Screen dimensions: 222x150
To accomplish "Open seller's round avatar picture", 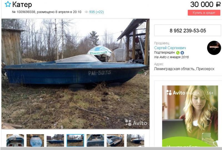I will (x=214, y=48).
